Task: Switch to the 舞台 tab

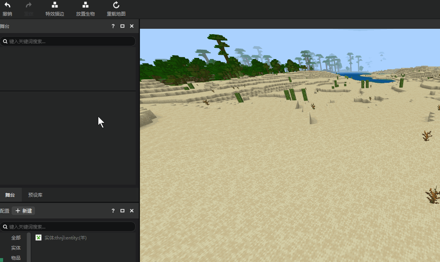Action: point(10,195)
